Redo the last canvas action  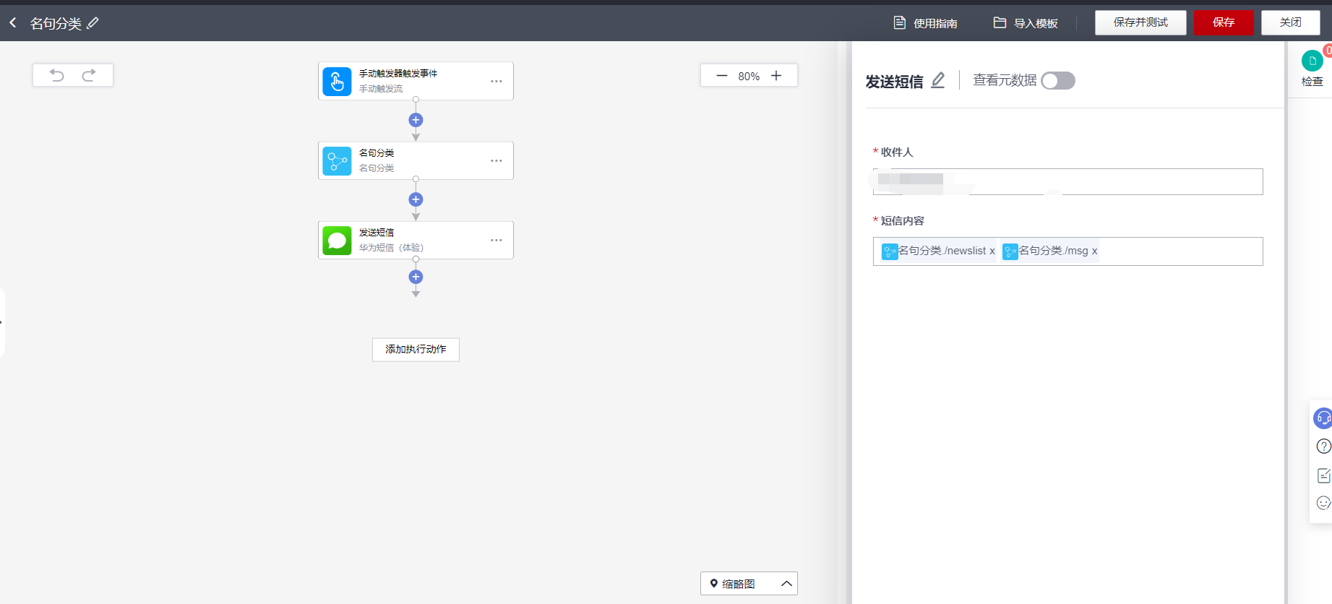point(89,75)
